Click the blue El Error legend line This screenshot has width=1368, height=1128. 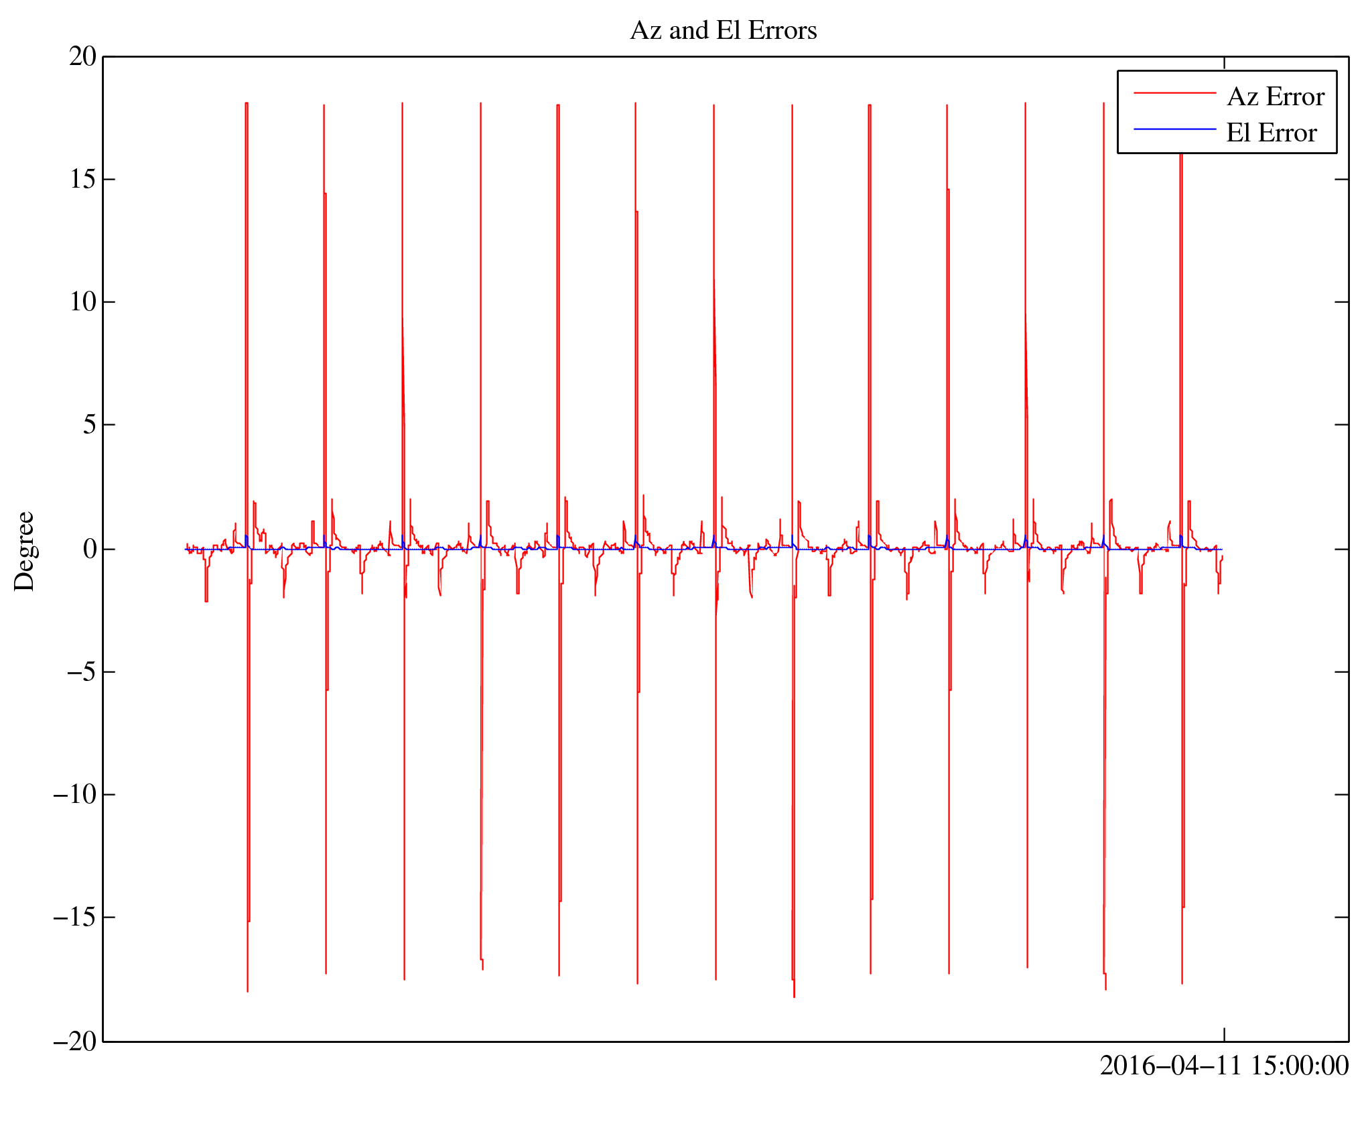(1174, 129)
